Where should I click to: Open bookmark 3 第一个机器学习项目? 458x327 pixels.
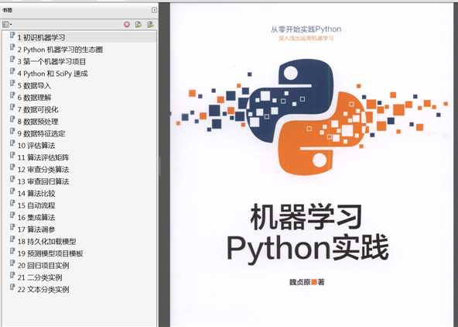52,62
